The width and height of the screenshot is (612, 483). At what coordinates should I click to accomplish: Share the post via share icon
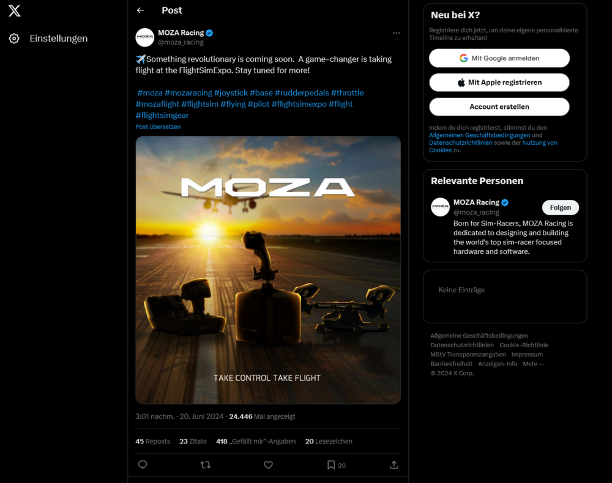394,465
